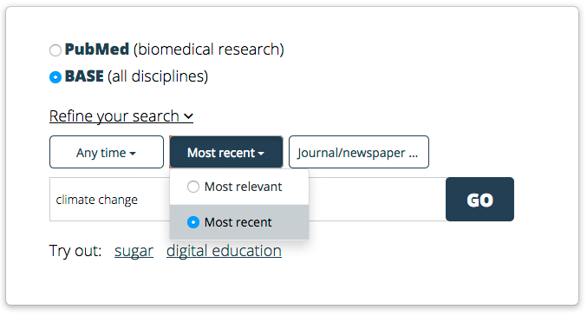Click the GO search button
Viewport: 587px width, 316px height.
(x=479, y=199)
